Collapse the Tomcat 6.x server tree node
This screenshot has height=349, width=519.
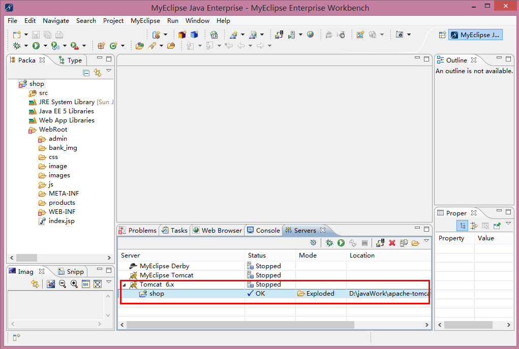[125, 285]
